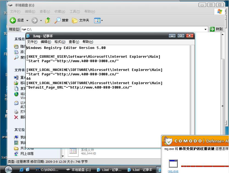Click the envelope email icon in sidebar
229x173 pixels.
16,103
